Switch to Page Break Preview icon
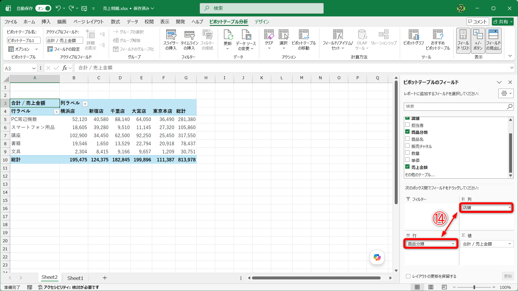 pos(444,287)
